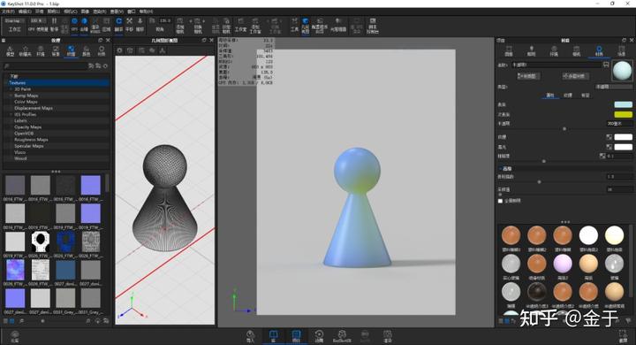Switch to the Labels sub-tab of the material

[x=586, y=96]
